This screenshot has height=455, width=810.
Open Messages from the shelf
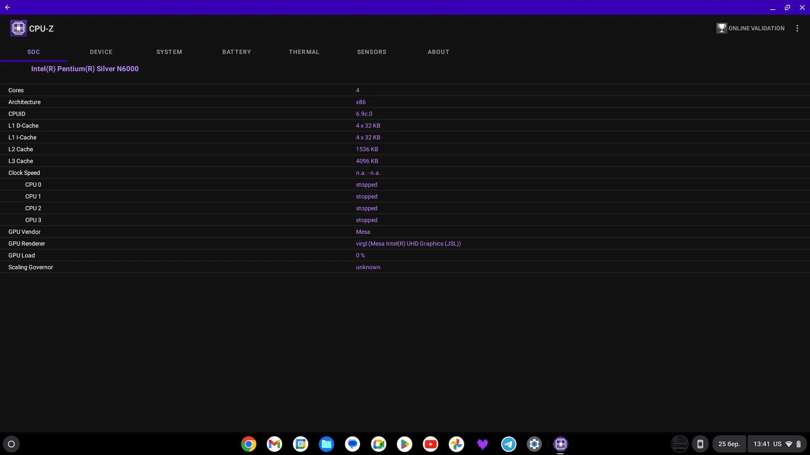352,444
